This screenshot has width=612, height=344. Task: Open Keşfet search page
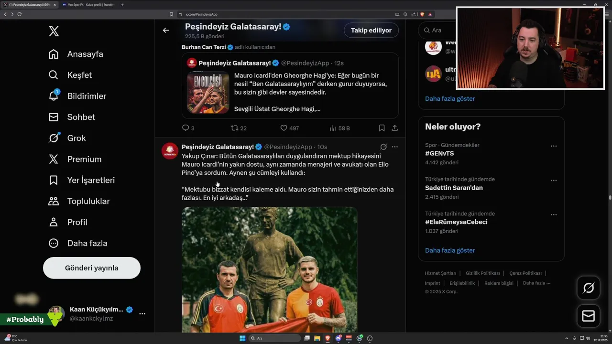coord(70,75)
